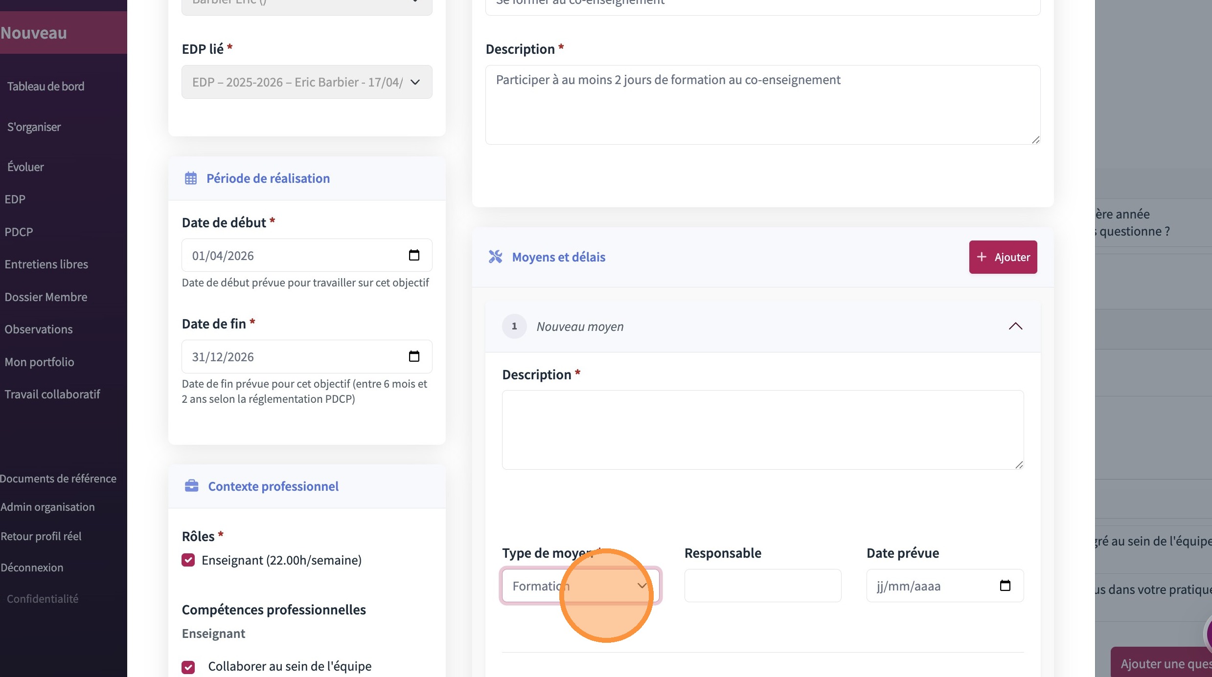Click the calendar icon in Date de début
This screenshot has height=677, width=1212.
click(x=414, y=255)
